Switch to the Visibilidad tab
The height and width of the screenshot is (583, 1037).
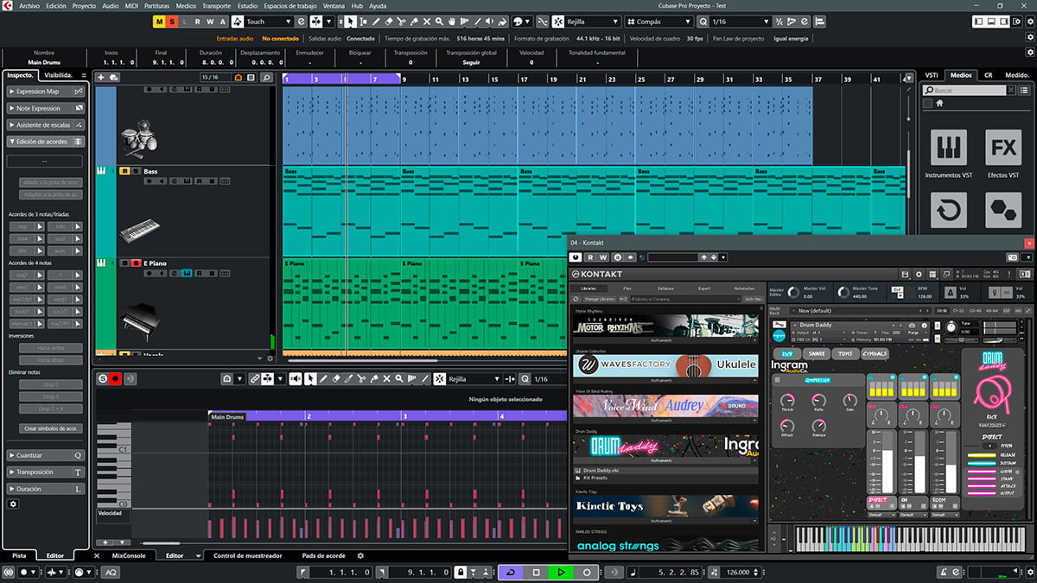(x=58, y=75)
